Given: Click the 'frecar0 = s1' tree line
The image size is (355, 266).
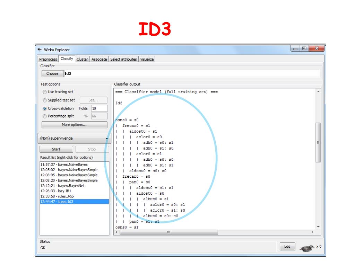Looking at the screenshot, I should [x=136, y=126].
